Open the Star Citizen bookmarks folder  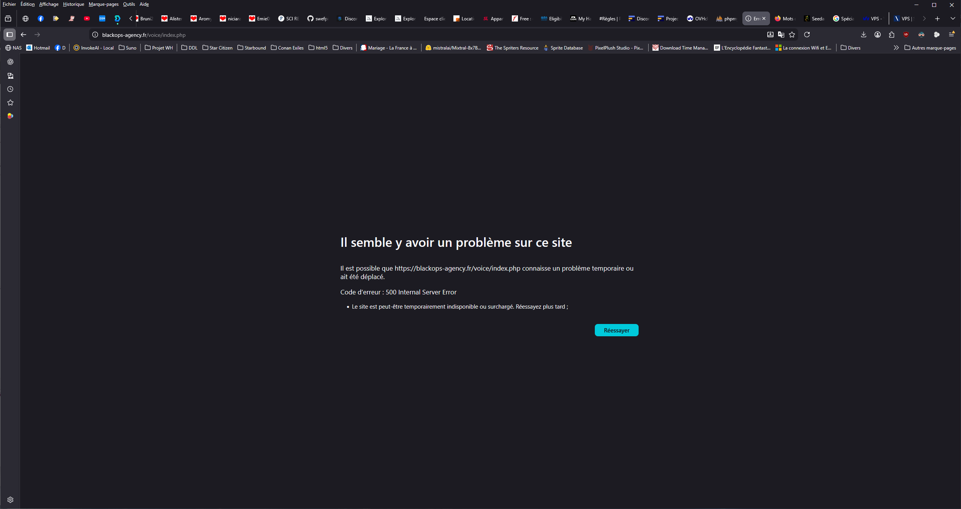(x=217, y=48)
